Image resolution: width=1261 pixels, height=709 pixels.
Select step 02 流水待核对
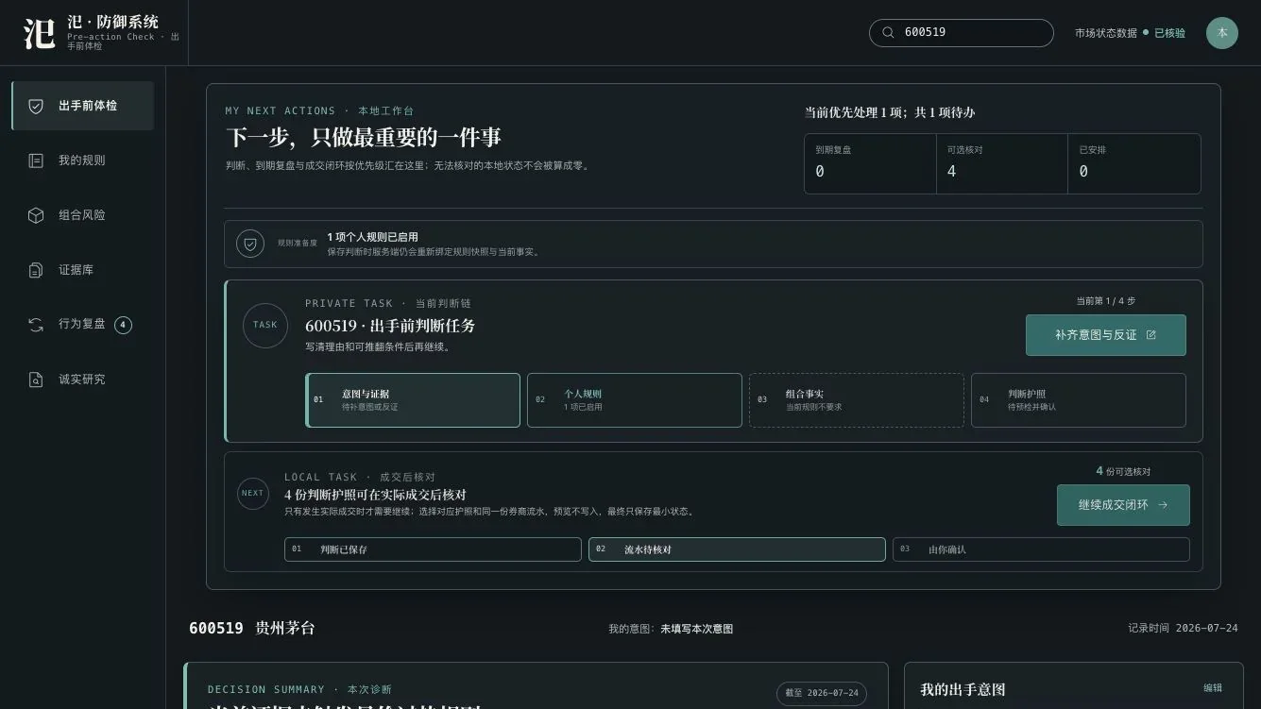click(737, 549)
